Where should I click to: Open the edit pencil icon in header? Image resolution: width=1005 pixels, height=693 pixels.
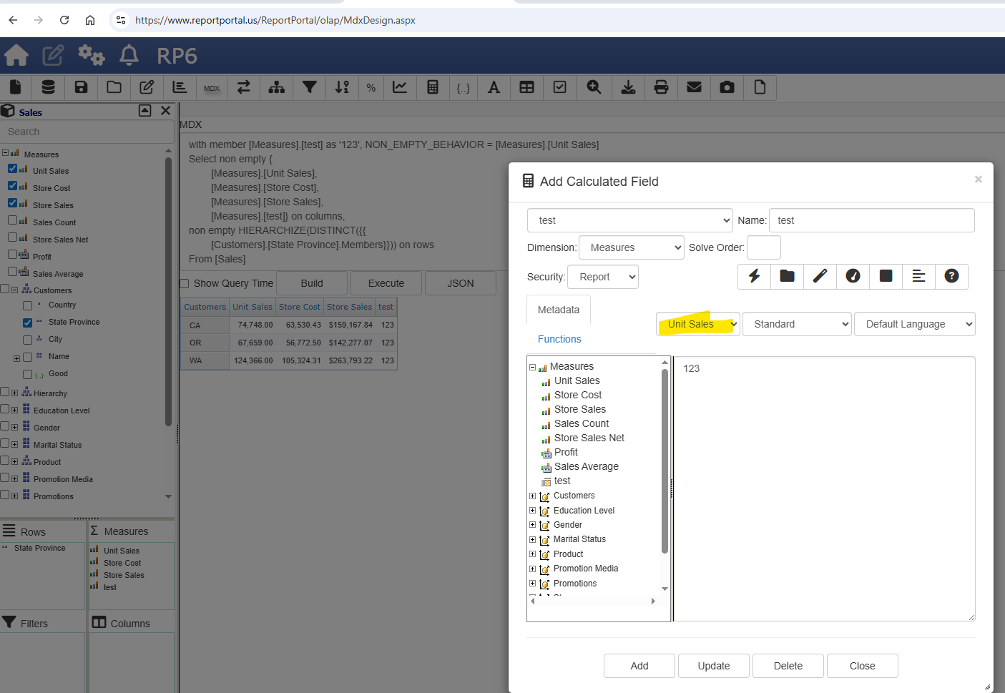pyautogui.click(x=53, y=55)
